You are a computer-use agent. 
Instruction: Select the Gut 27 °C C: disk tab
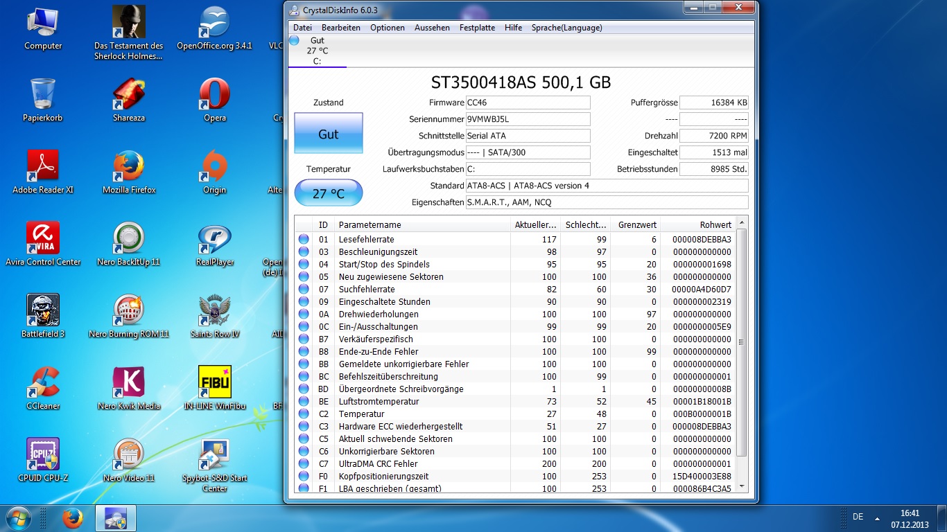click(x=317, y=51)
